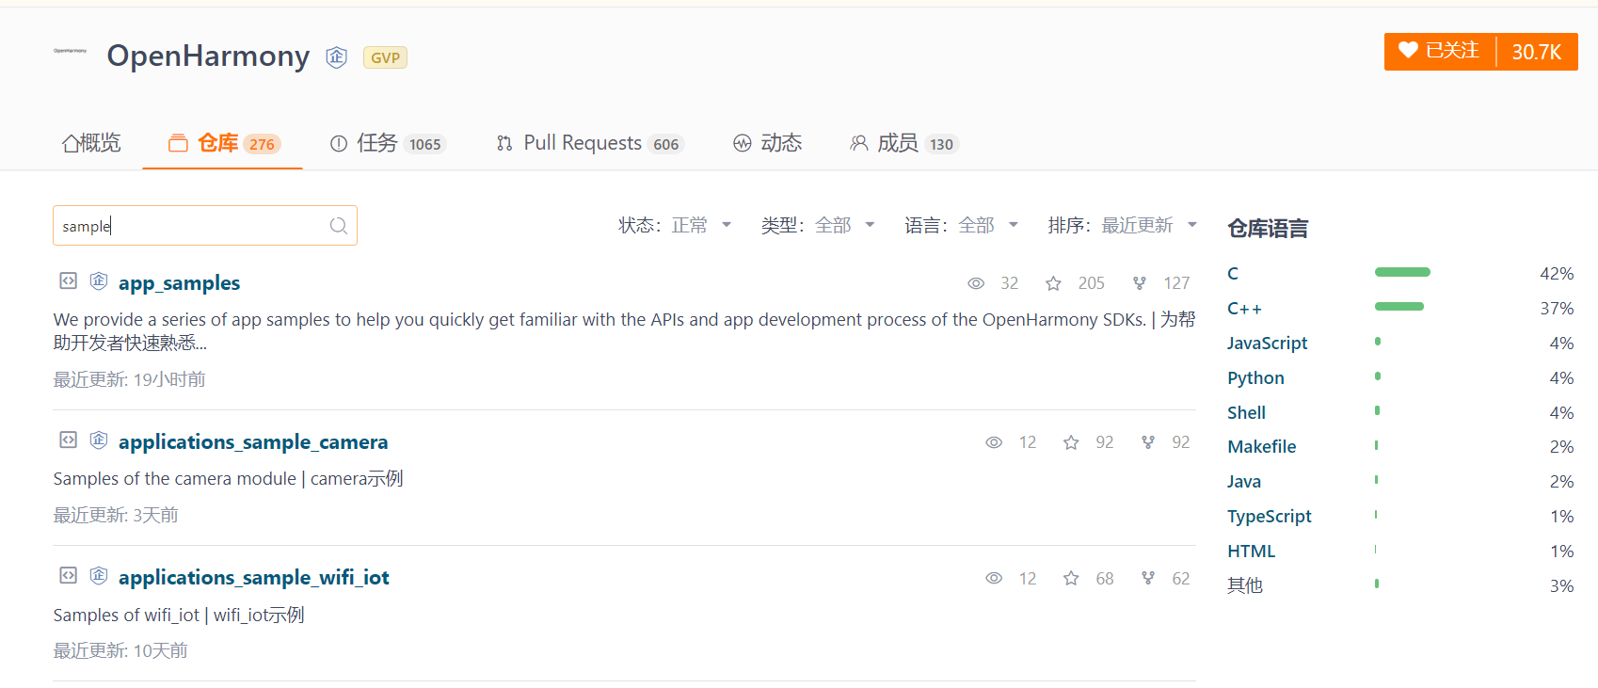Click the enterprise badge beside applications_sample_camera

point(99,440)
